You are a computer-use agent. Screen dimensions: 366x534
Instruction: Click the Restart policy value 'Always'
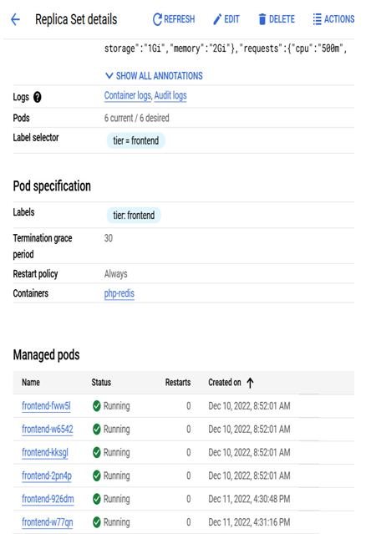(116, 274)
